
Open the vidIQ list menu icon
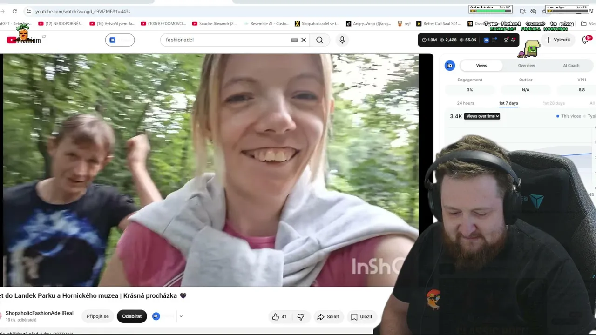(x=494, y=40)
